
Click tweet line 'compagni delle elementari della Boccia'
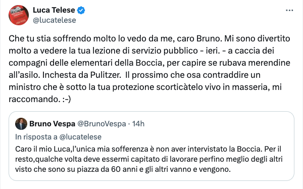pos(149,63)
